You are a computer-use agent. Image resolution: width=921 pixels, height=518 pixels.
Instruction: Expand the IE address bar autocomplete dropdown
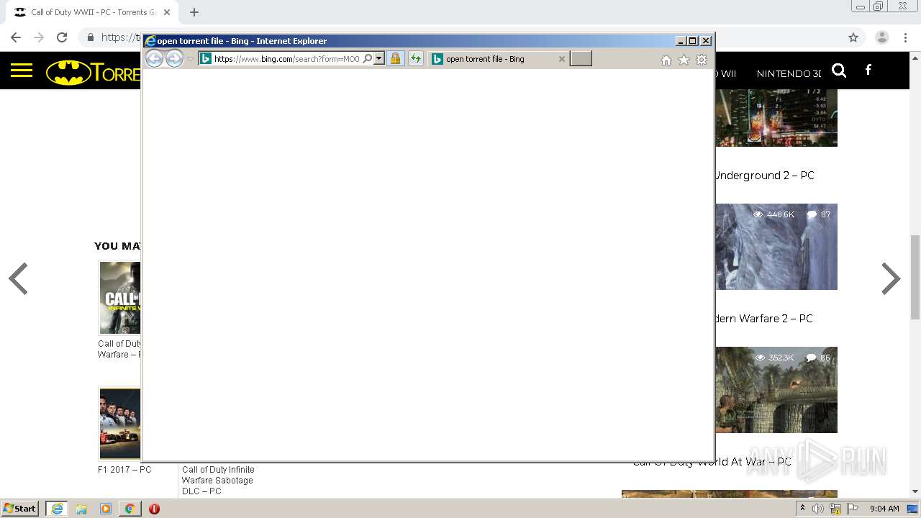tap(379, 59)
